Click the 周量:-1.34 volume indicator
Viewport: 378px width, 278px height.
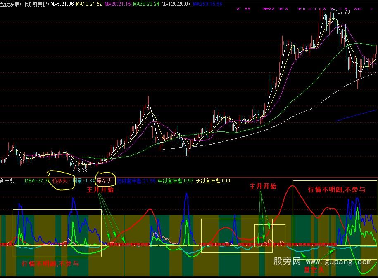coord(83,180)
